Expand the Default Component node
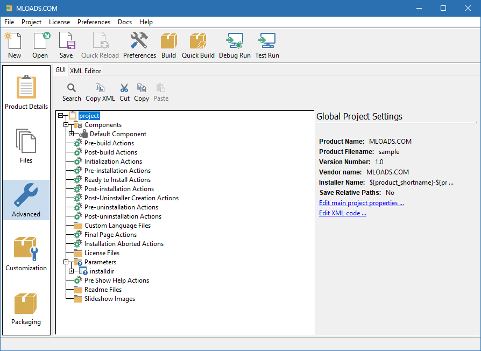481x351 pixels. (72, 134)
